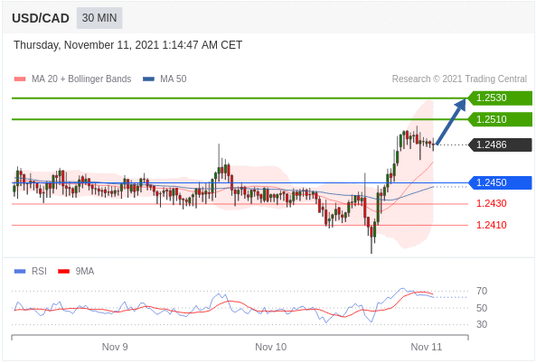The width and height of the screenshot is (536, 363).
Task: Click the MA 50 legend label
Action: click(174, 79)
